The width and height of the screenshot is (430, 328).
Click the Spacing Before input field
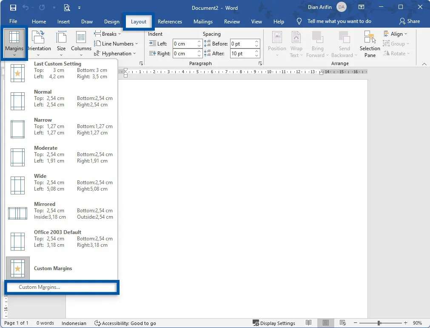(x=242, y=44)
